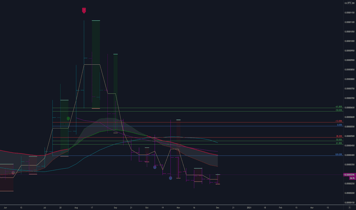Click the grey circle marker near June
356x210 pixels.
13,173
